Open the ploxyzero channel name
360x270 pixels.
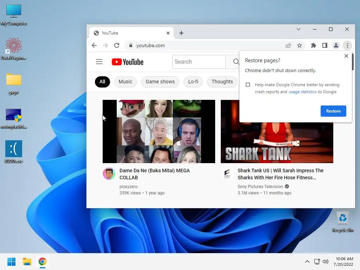128,187
